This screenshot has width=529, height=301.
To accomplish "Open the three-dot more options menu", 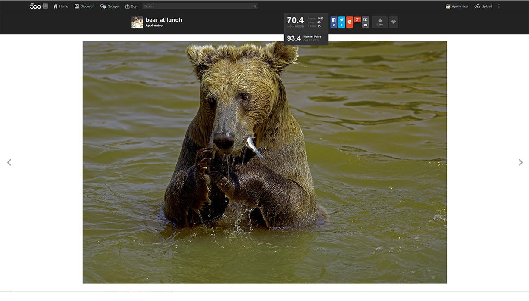I will pyautogui.click(x=499, y=6).
